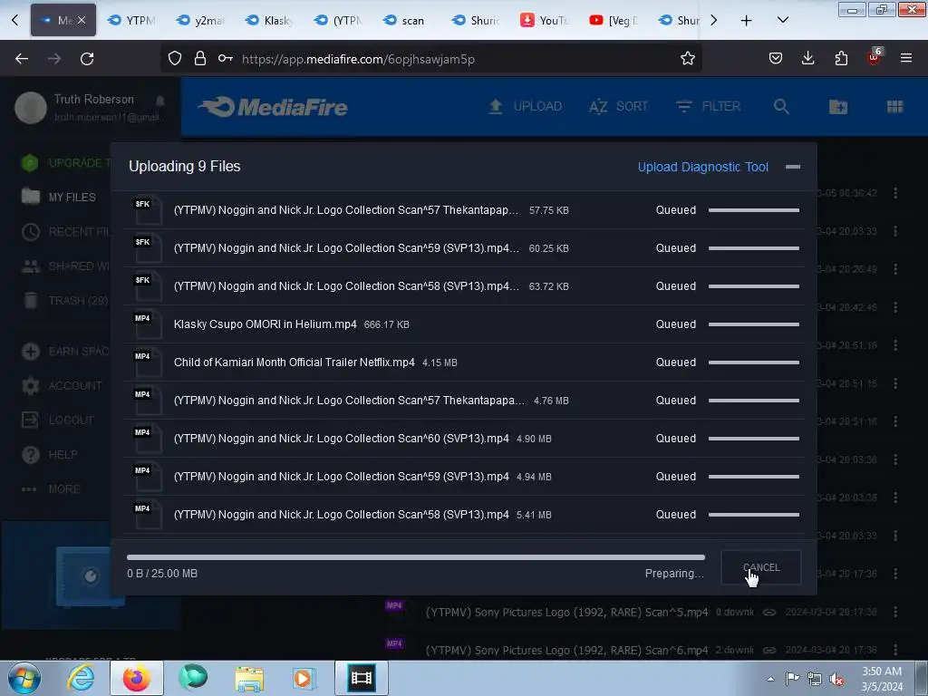Viewport: 928px width, 696px height.
Task: Expand the list-all-tabs dropdown arrow
Action: pos(782,21)
